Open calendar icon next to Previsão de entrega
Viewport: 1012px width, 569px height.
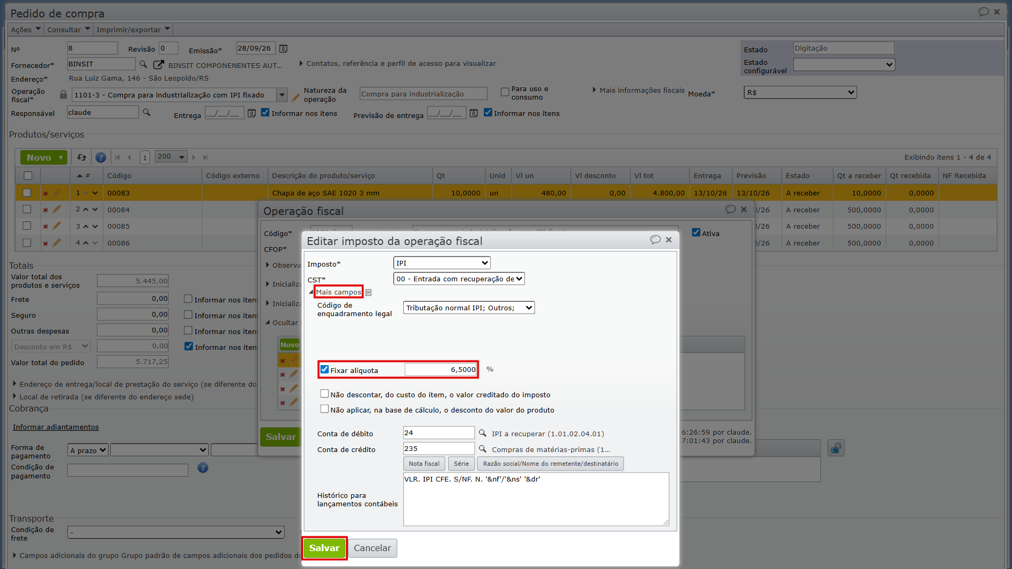[474, 113]
